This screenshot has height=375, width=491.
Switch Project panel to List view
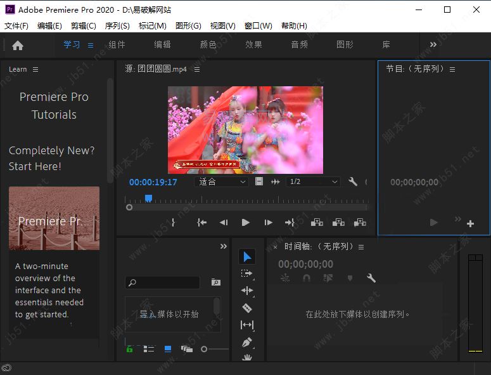pyautogui.click(x=149, y=349)
